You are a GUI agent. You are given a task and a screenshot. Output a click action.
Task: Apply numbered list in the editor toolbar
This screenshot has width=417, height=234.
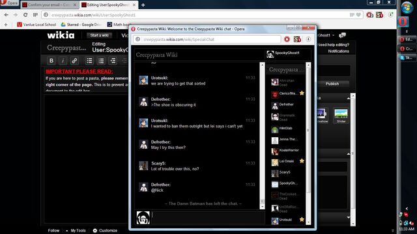click(101, 60)
